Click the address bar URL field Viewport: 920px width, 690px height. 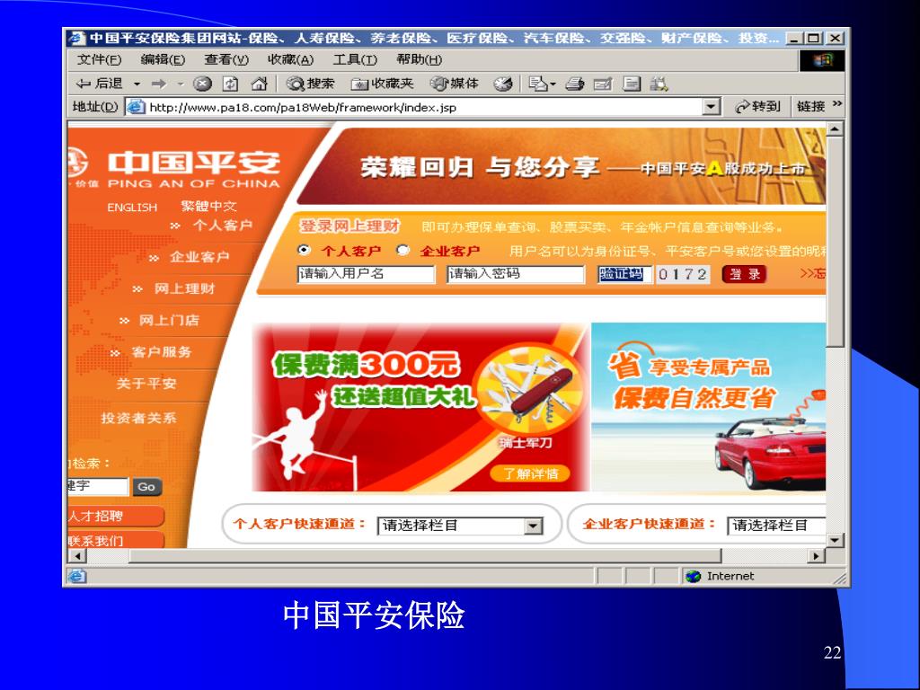tap(415, 107)
